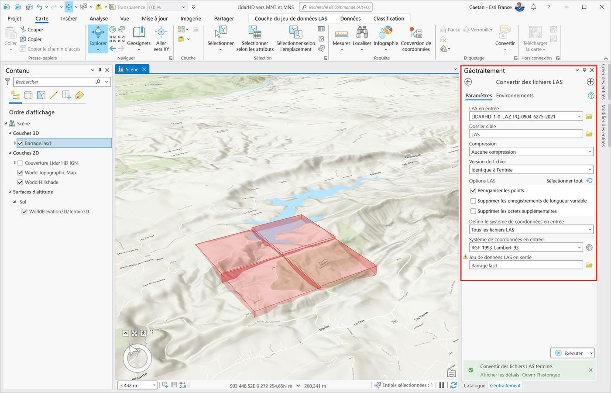Click the Explorer navigation tool in the ribbon
The width and height of the screenshot is (611, 393).
(98, 38)
